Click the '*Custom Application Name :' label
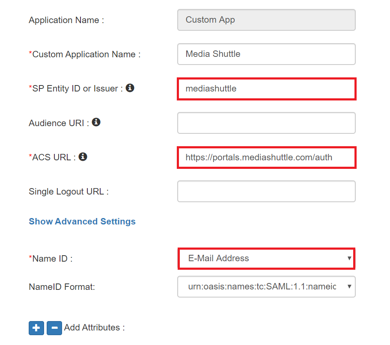This screenshot has width=390, height=345. [x=85, y=54]
